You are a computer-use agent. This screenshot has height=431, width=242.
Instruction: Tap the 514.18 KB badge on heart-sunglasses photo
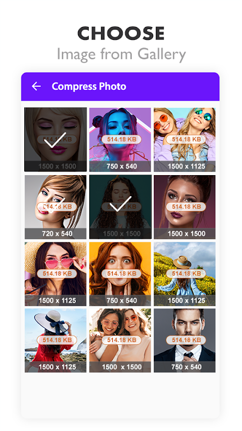(x=57, y=274)
